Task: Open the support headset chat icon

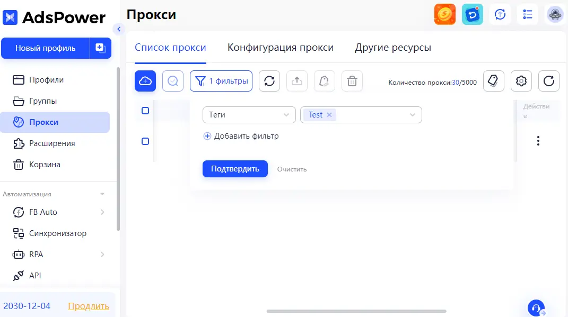Action: click(536, 308)
